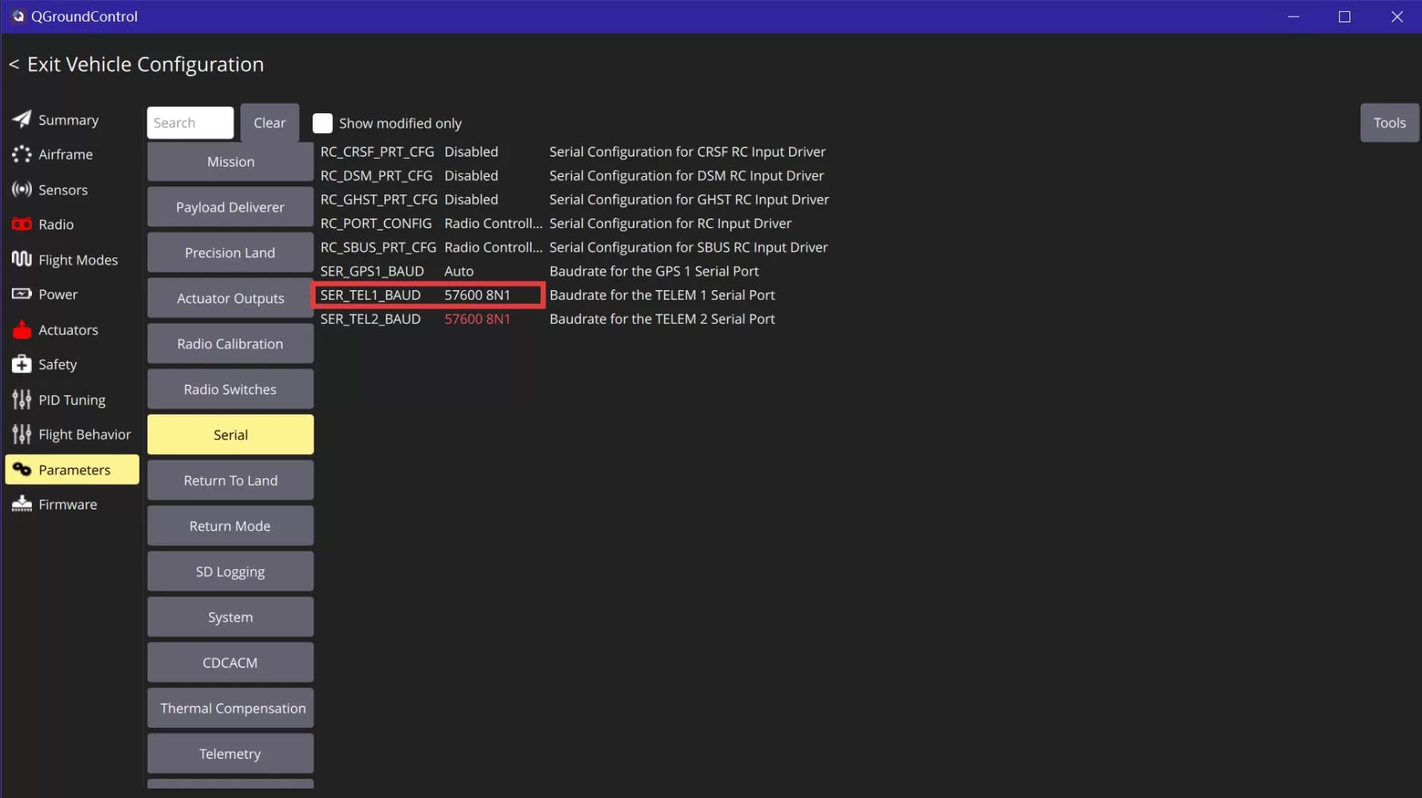This screenshot has height=798, width=1422.
Task: Click the Flight Modes wave icon
Action: click(x=22, y=259)
